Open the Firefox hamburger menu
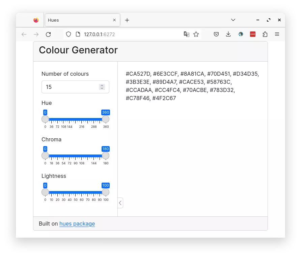 click(277, 34)
